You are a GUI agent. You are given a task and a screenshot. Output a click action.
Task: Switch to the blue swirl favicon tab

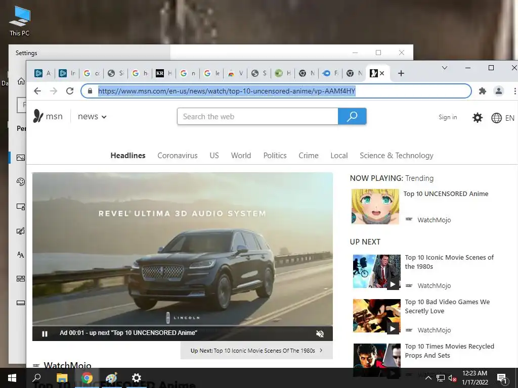click(331, 73)
